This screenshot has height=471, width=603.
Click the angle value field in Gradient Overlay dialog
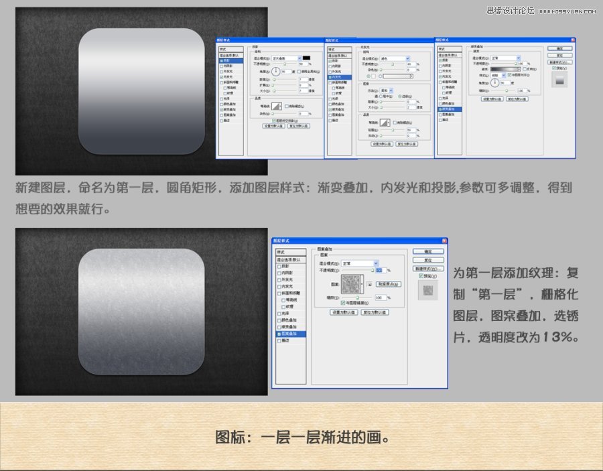pos(506,82)
